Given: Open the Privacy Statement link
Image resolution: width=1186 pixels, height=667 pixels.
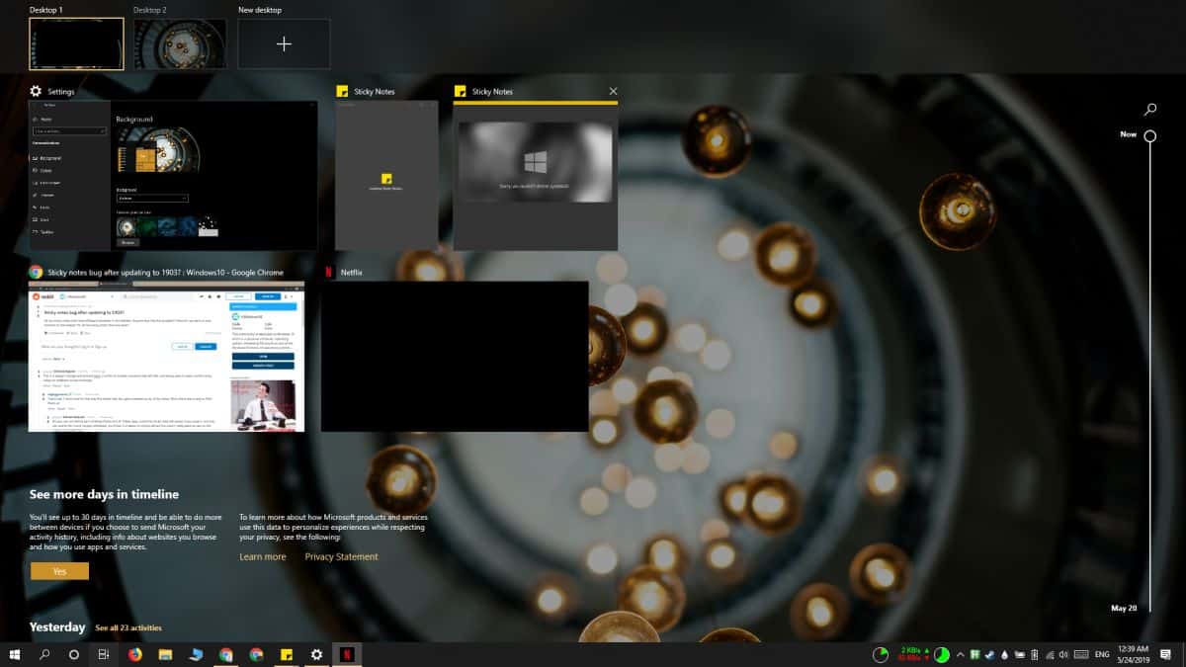Looking at the screenshot, I should coord(341,556).
